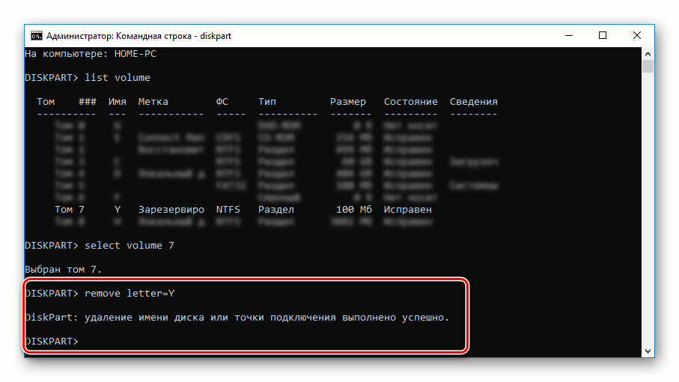The height and width of the screenshot is (382, 679).
Task: Click the last empty DISKPART> prompt
Action: coord(52,342)
